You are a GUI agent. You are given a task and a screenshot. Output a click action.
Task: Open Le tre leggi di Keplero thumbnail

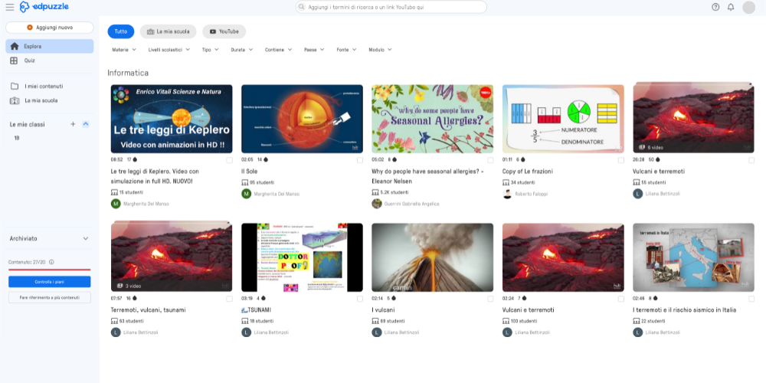click(x=172, y=119)
